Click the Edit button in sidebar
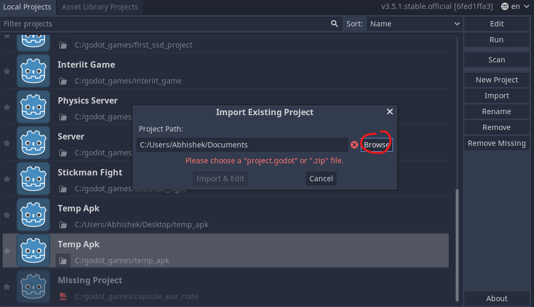This screenshot has height=307, width=534. [496, 24]
